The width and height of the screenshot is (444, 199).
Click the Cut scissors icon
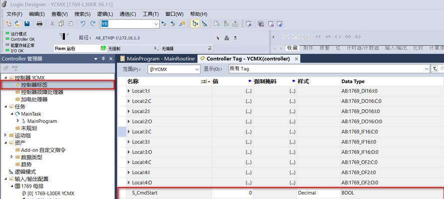pos(52,24)
